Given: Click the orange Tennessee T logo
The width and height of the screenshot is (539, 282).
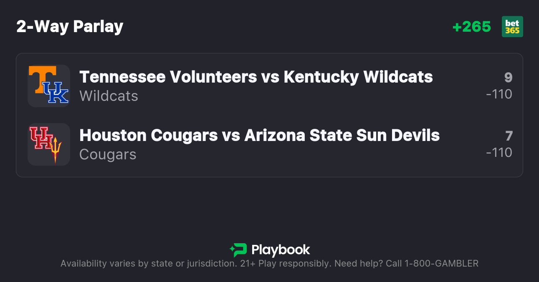Looking at the screenshot, I should (40, 79).
